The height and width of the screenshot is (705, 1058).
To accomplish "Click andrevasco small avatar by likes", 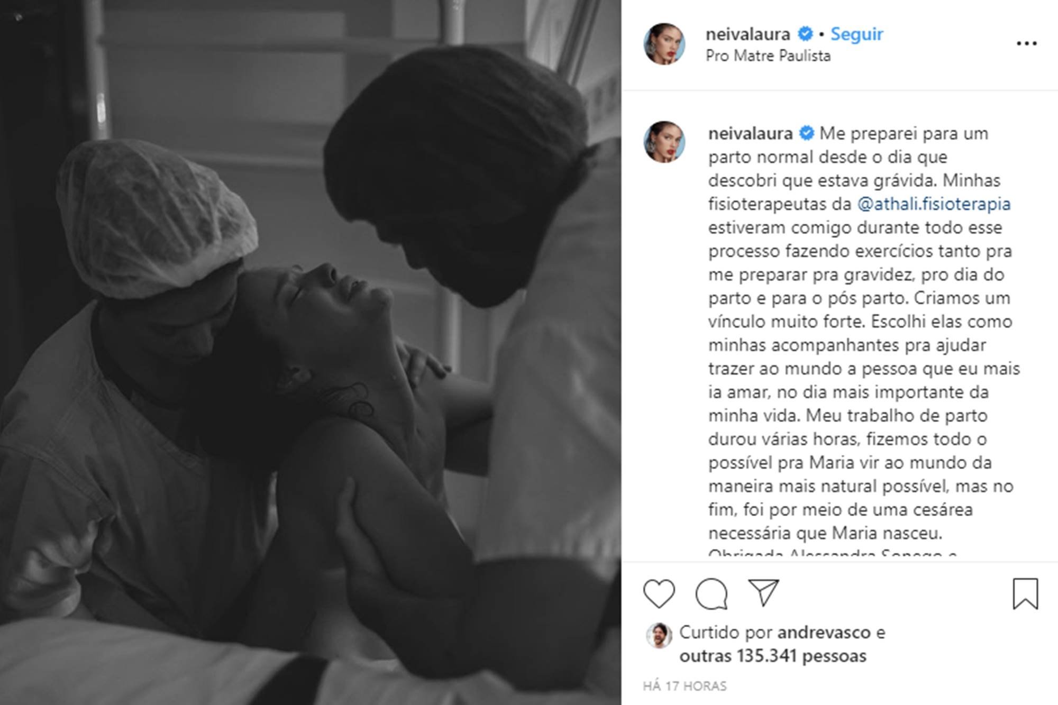I will coord(659,636).
